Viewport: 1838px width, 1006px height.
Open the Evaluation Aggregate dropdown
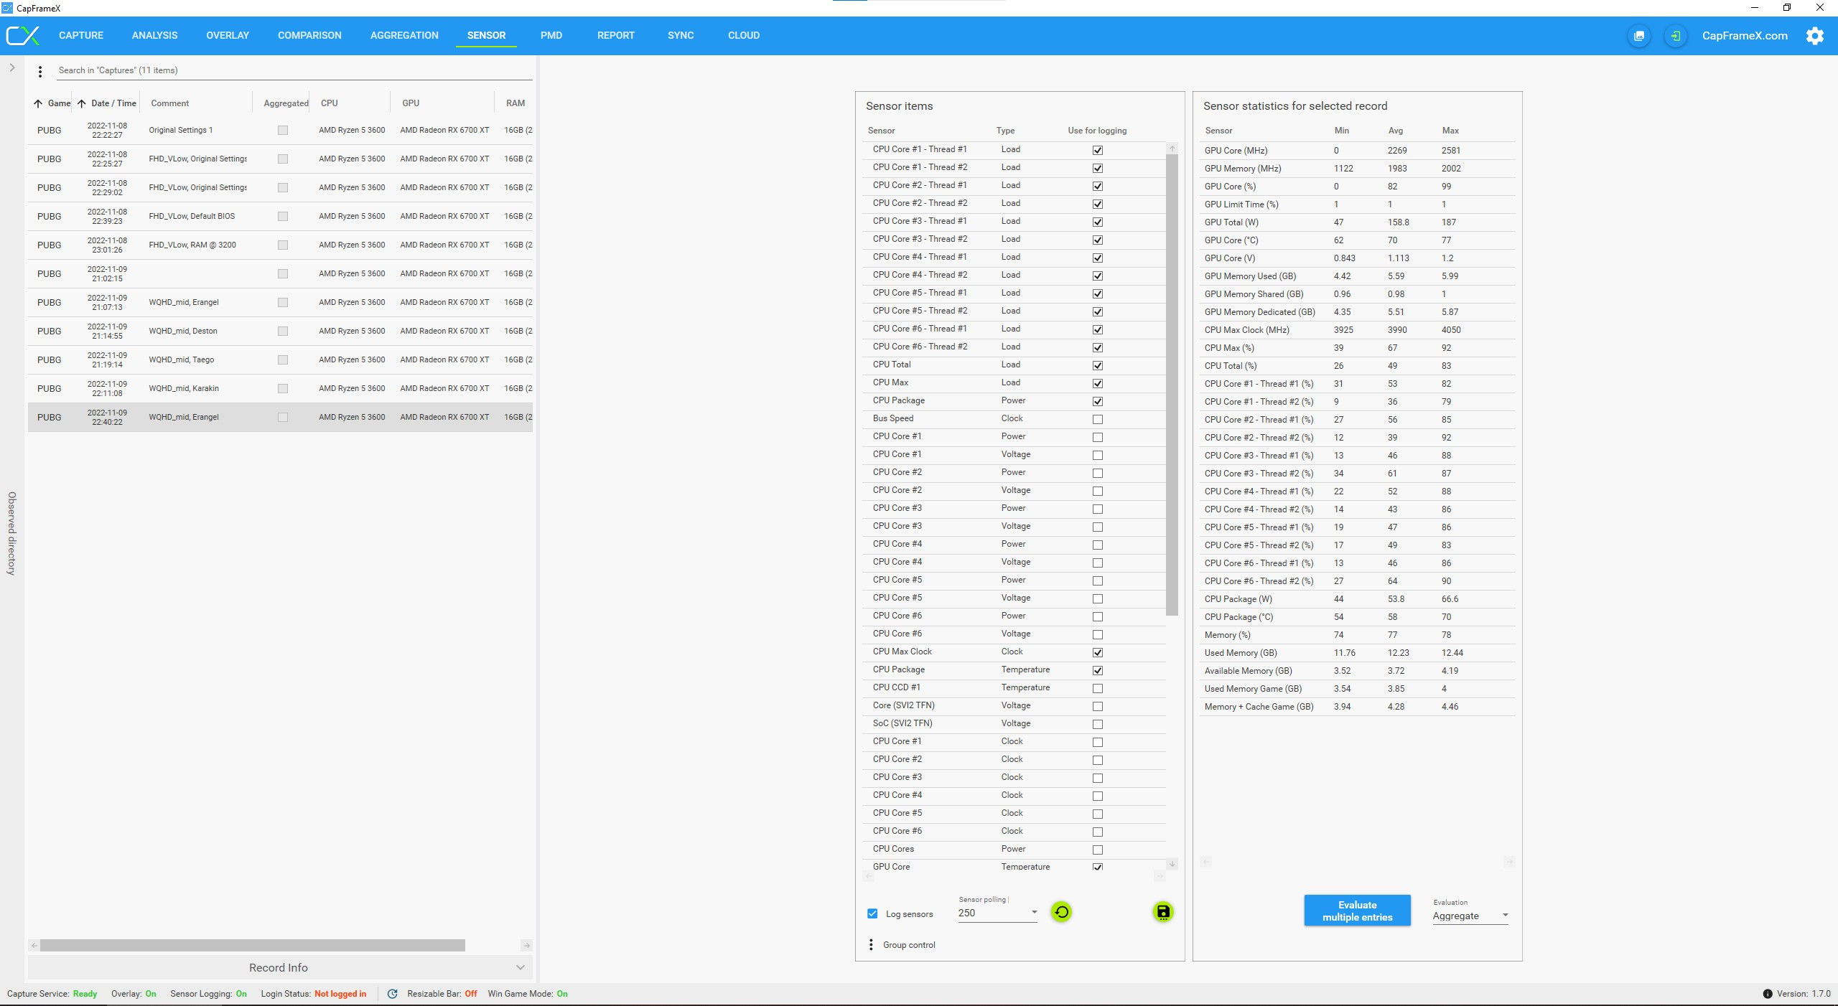point(1470,916)
